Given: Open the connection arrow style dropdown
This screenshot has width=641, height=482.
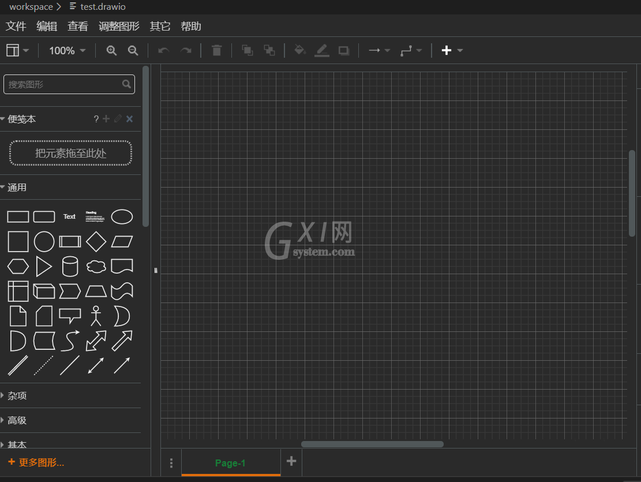Looking at the screenshot, I should click(x=380, y=50).
